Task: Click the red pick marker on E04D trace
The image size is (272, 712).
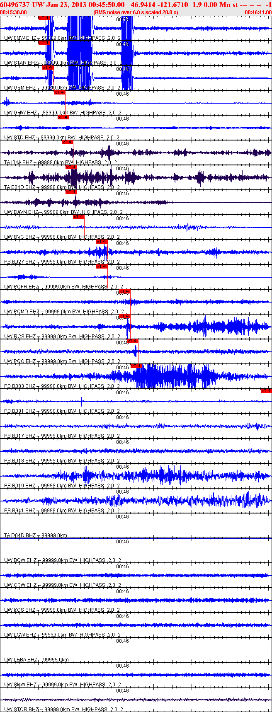Action: click(71, 167)
